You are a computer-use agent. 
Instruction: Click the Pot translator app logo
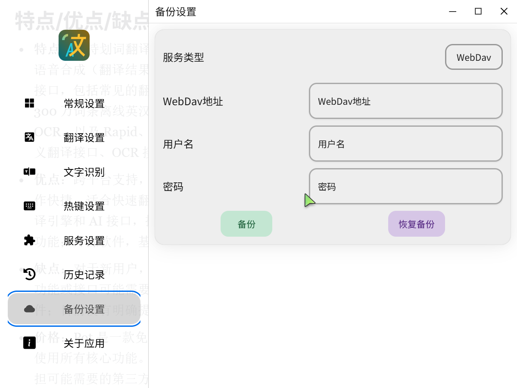pos(74,45)
